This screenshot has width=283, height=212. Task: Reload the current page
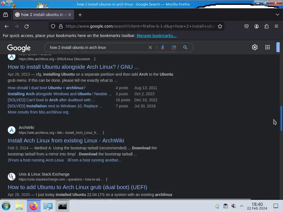click(27, 26)
